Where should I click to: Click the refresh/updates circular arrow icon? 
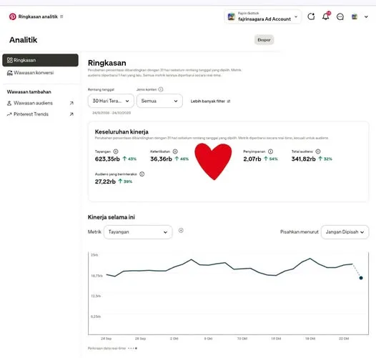pyautogui.click(x=311, y=16)
